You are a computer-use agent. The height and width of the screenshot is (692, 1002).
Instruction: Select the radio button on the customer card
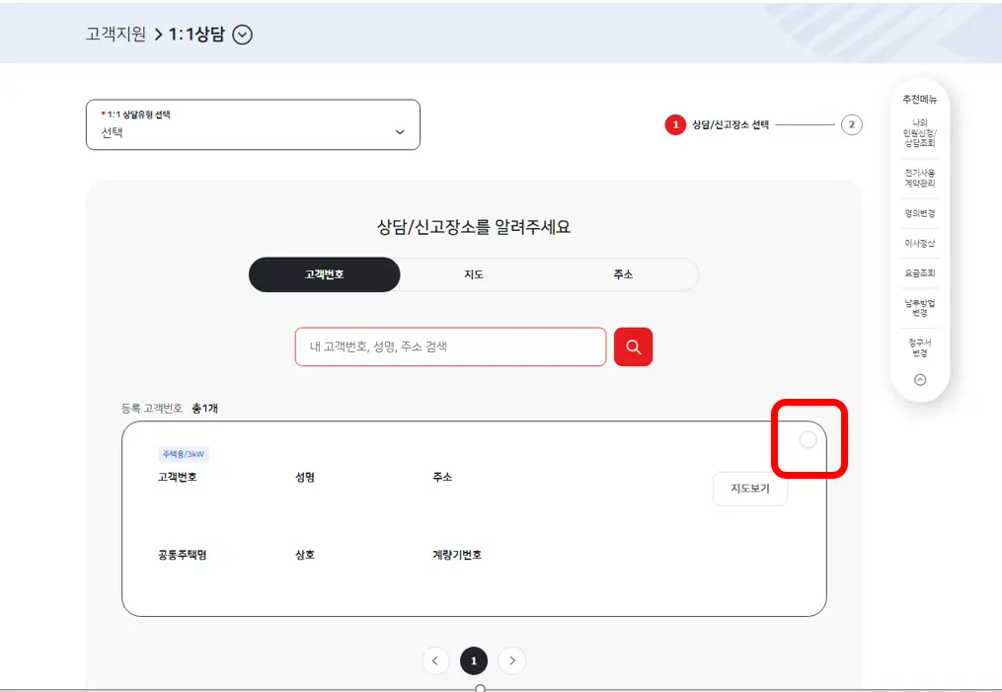[809, 440]
